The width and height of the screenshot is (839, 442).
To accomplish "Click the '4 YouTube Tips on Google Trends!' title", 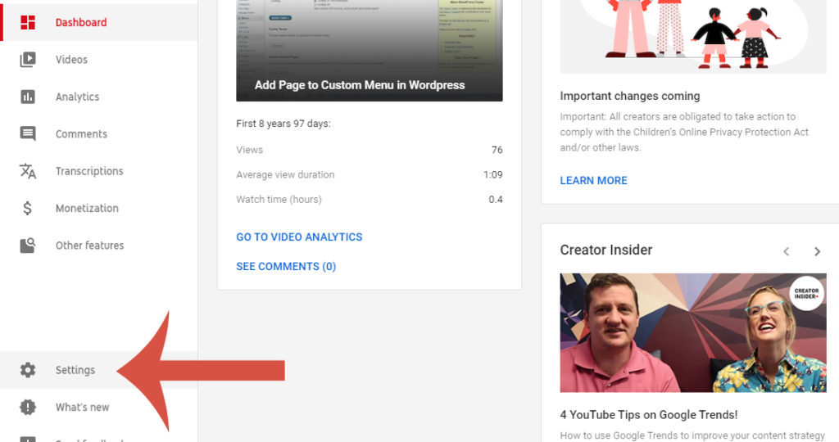I will tap(649, 415).
